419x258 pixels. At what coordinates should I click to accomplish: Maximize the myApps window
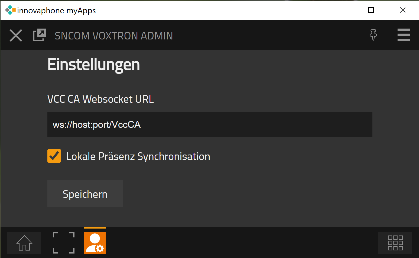[371, 10]
